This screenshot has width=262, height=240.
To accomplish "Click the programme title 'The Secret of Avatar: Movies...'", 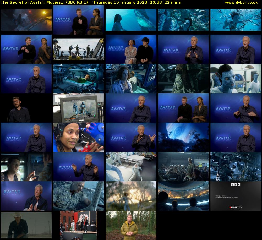I will (x=32, y=2).
